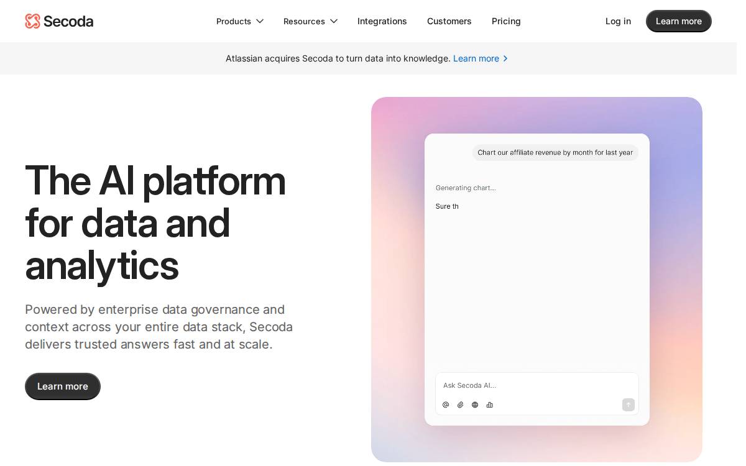
Task: Click the send arrow button in chat
Action: pos(629,404)
